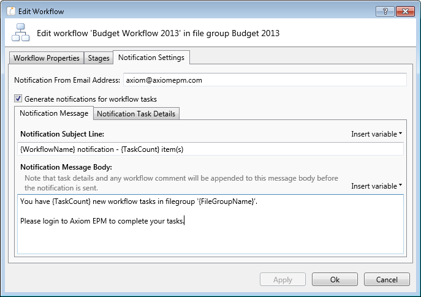This screenshot has height=297, width=421.
Task: Show the Notification Message sub-tab
Action: pyautogui.click(x=54, y=113)
